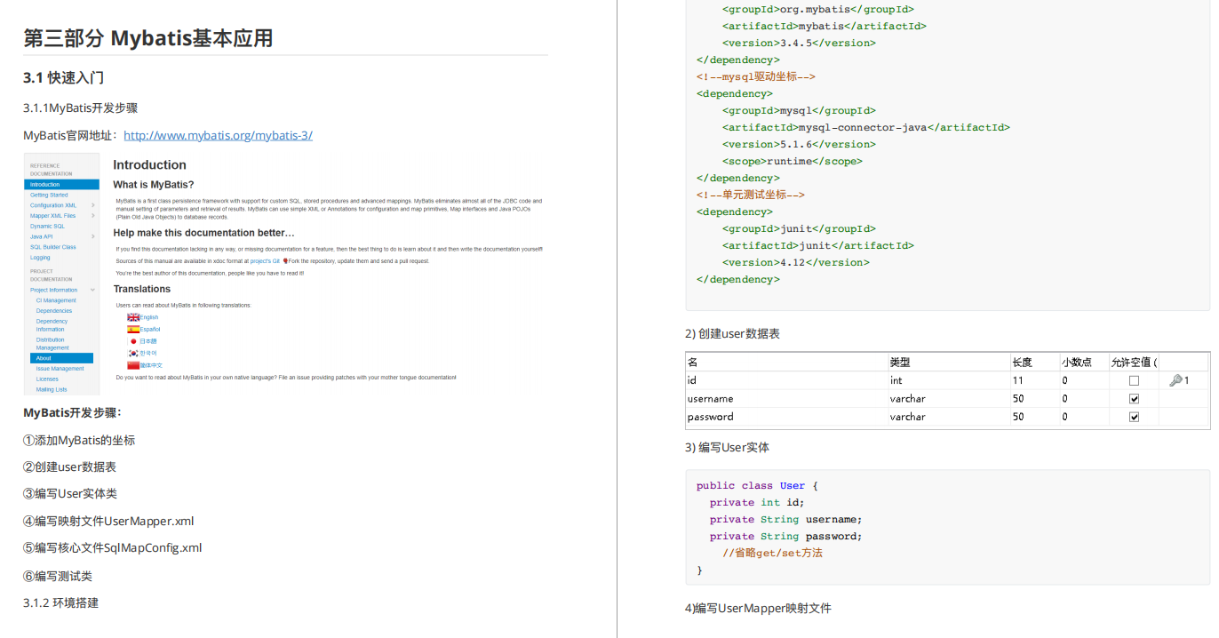Click the step "⑥编写测试类"
The width and height of the screenshot is (1219, 638).
(58, 577)
